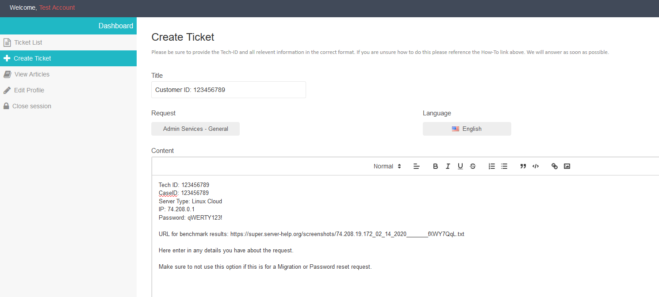Insert an image into the ticket
Viewport: 659px width, 297px height.
(x=567, y=166)
